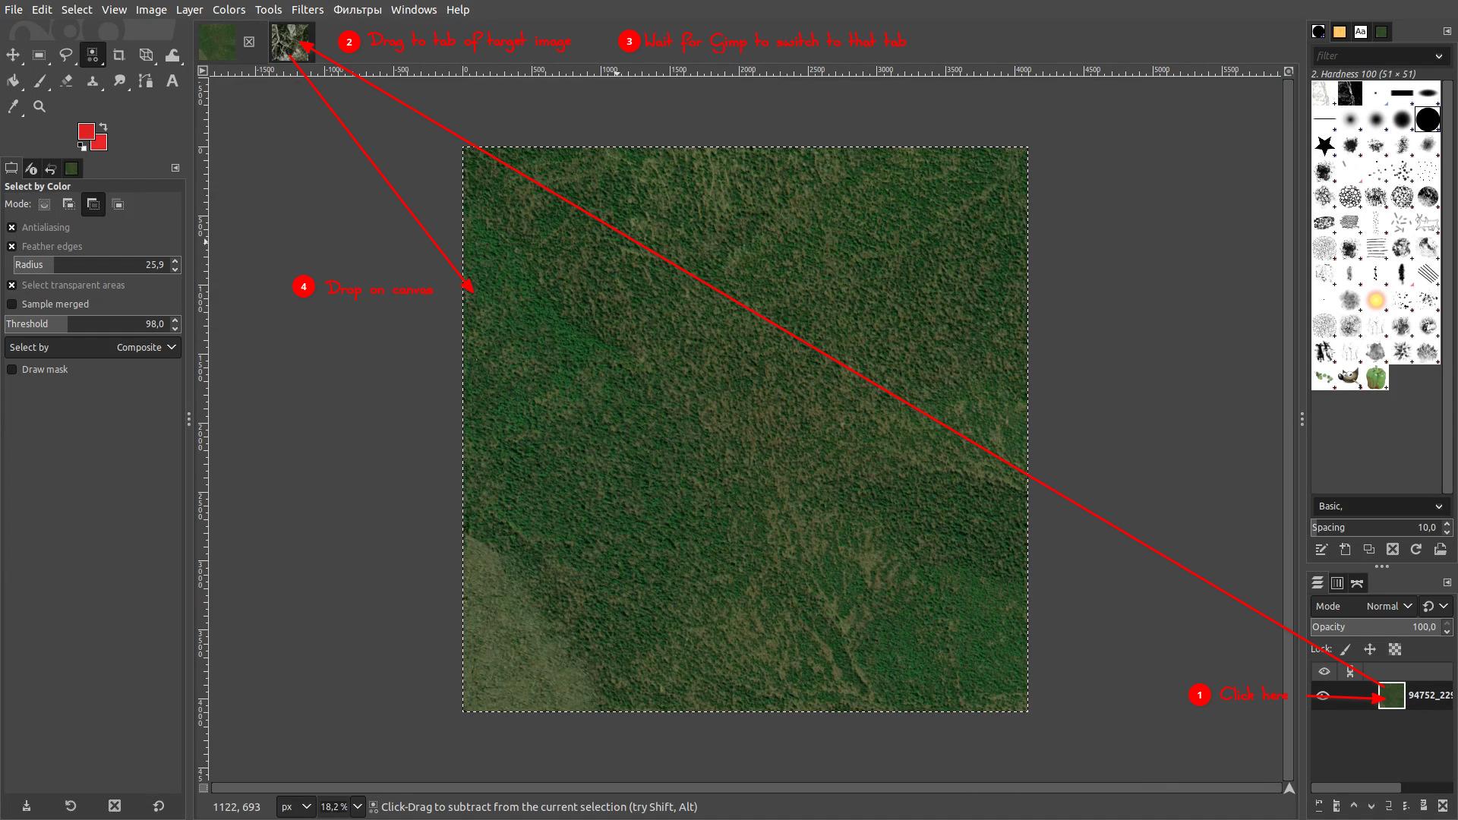Set selection mode to Subtract

tap(93, 204)
